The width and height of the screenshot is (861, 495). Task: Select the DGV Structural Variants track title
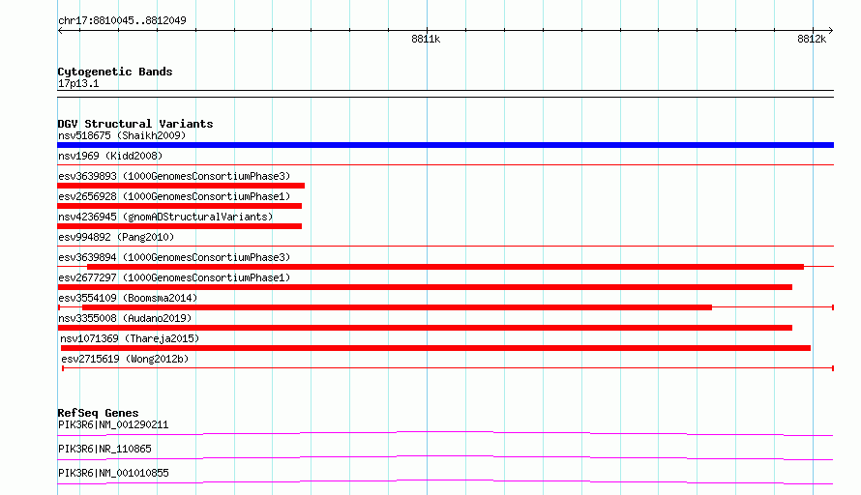(135, 124)
